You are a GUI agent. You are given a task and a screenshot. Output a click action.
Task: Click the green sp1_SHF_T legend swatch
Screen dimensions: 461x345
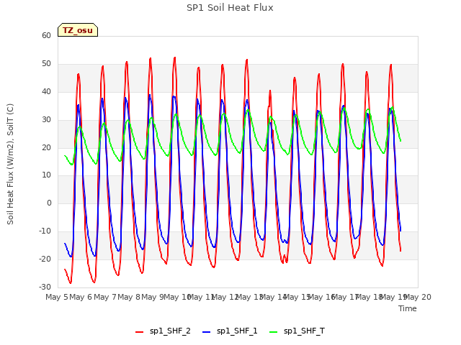[x=274, y=332]
